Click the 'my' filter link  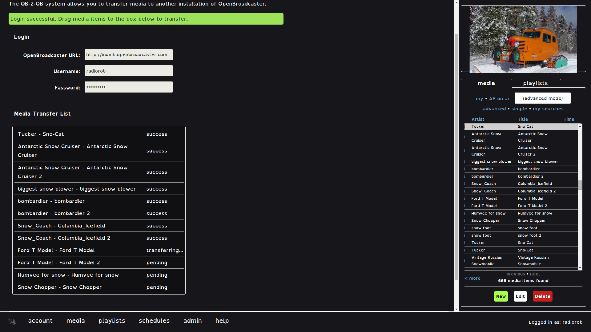479,99
